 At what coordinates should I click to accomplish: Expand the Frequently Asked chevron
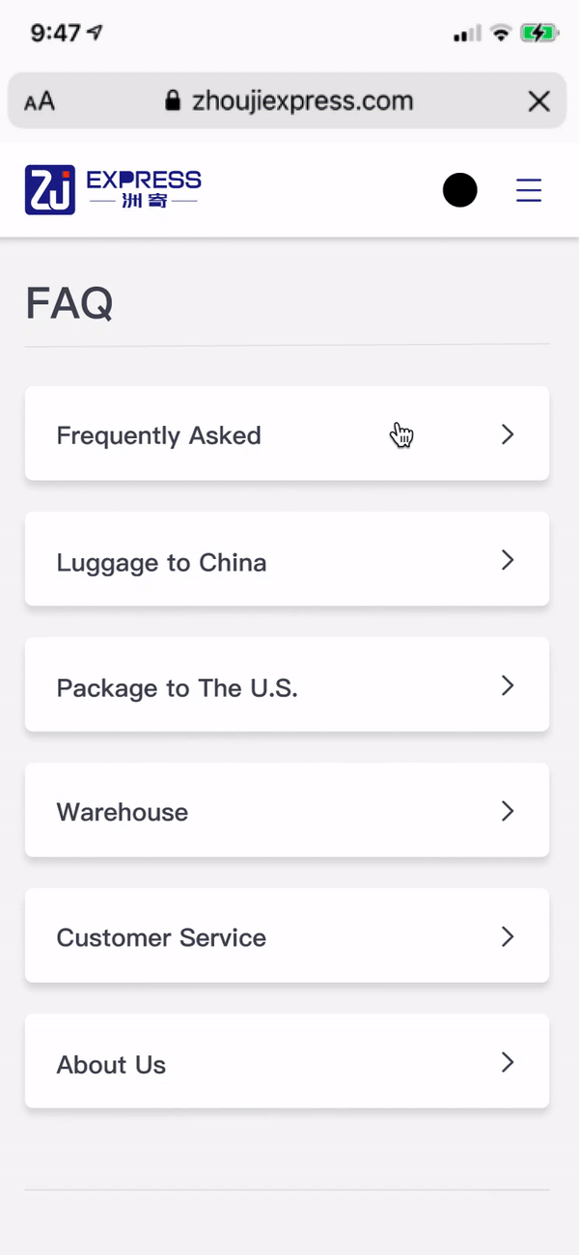pyautogui.click(x=508, y=434)
